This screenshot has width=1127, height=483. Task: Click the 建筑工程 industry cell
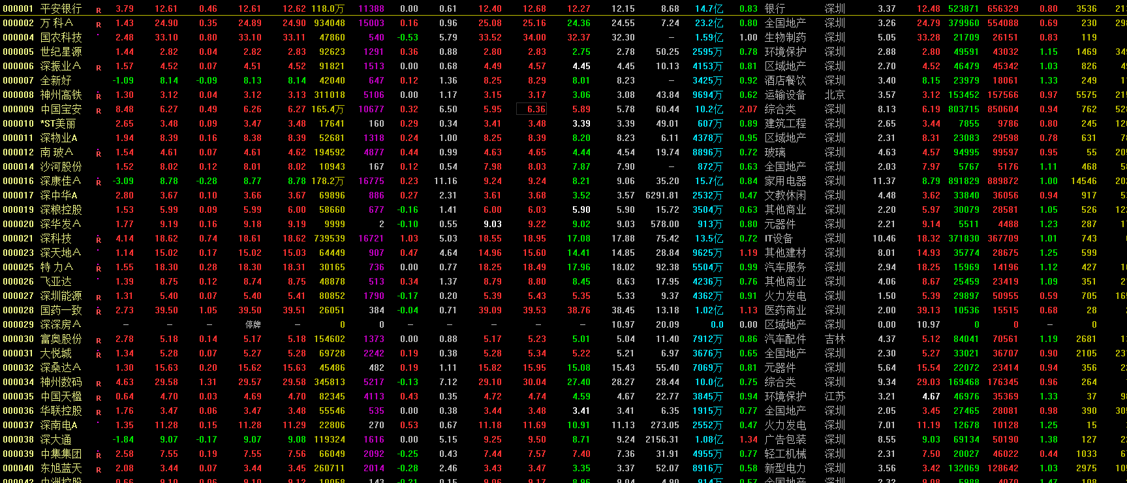point(785,123)
